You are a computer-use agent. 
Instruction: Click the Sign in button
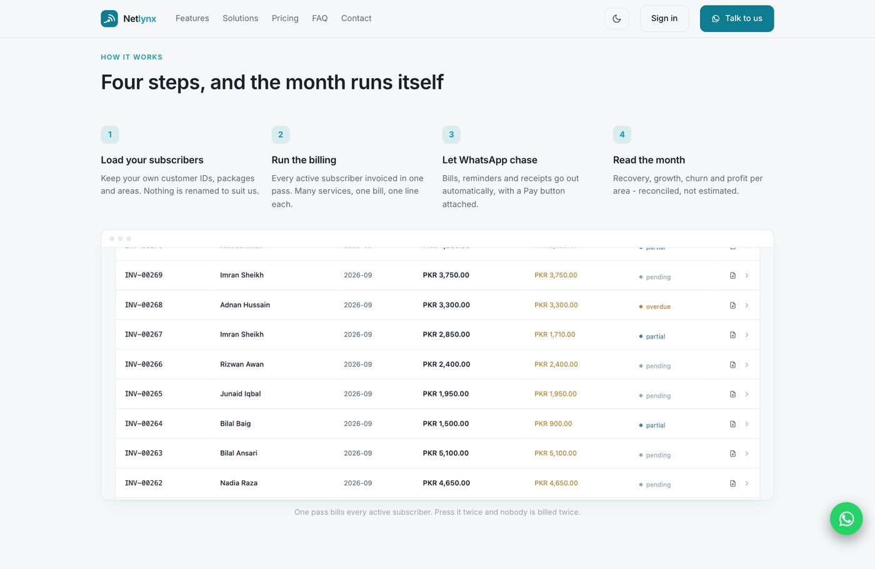tap(664, 19)
